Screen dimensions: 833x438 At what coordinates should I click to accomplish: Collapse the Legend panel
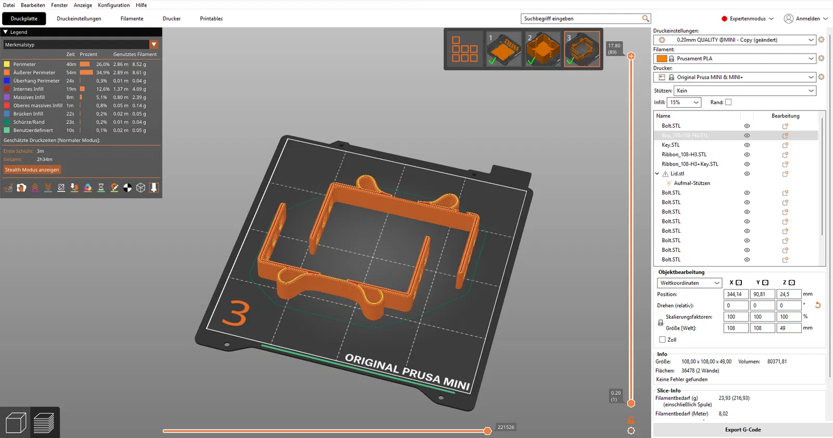pyautogui.click(x=6, y=32)
